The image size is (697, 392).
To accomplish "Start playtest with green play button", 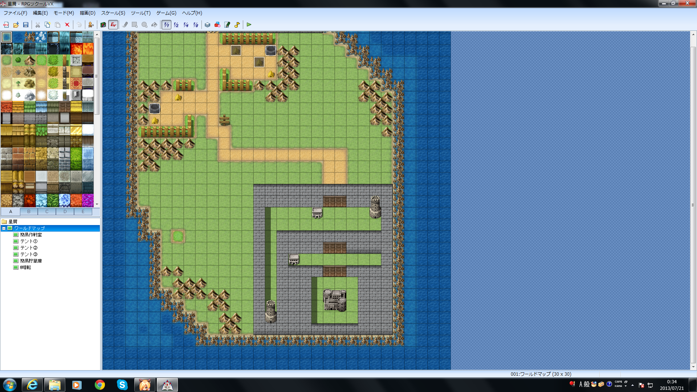I will (x=249, y=25).
